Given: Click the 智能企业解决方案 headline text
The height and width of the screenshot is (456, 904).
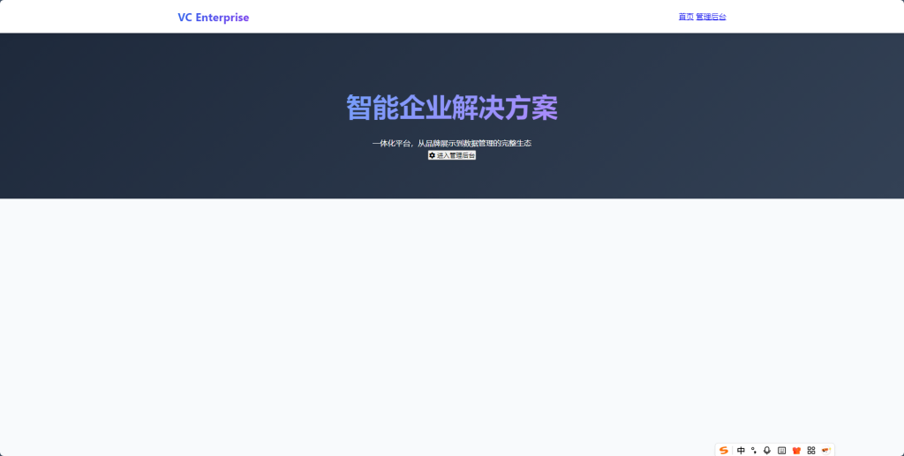Looking at the screenshot, I should click(x=452, y=108).
